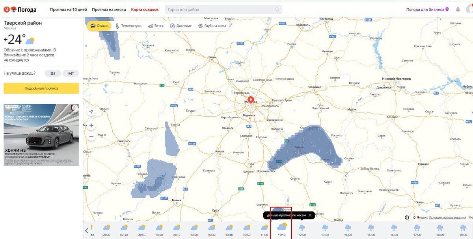473x239 pixels.
Task: Close the 'дальше прогноз по часам' tooltip
Action: pos(310,215)
